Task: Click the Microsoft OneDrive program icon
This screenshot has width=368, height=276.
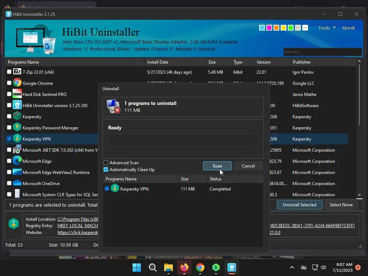Action: 17,183
